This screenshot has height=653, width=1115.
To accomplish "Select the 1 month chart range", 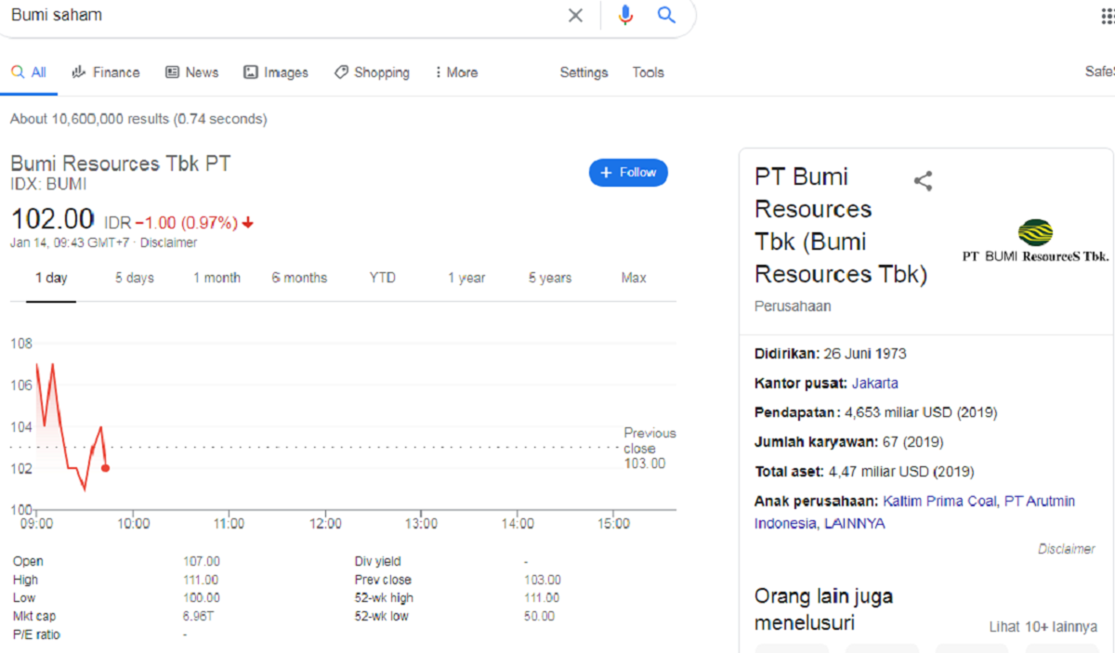I will tap(216, 278).
